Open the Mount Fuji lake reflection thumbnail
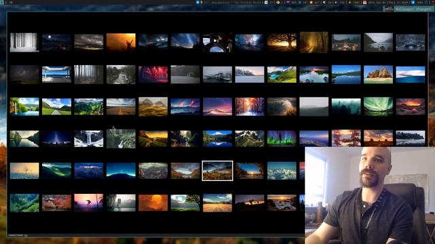Screen dimensions: 435x244 217,138
